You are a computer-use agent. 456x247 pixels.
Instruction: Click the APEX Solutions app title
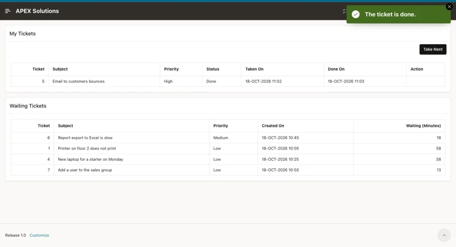[x=37, y=11]
